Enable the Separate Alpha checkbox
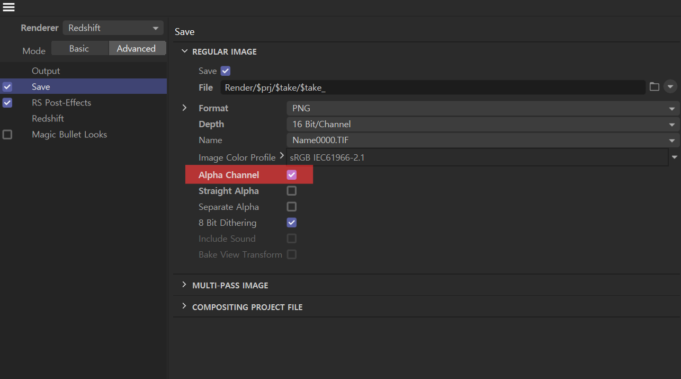681x379 pixels. [x=292, y=207]
